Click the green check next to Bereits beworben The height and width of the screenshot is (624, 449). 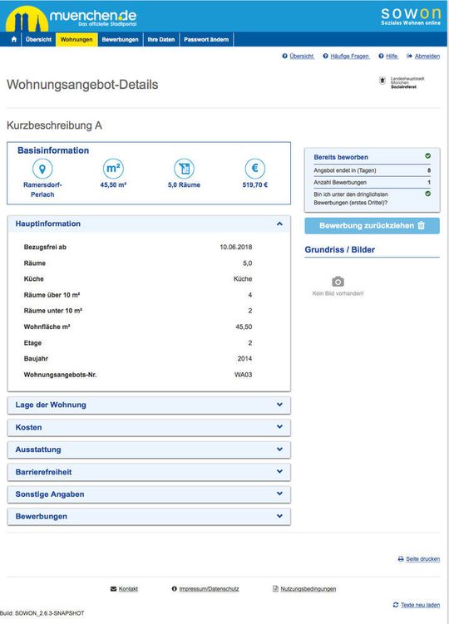pyautogui.click(x=428, y=156)
